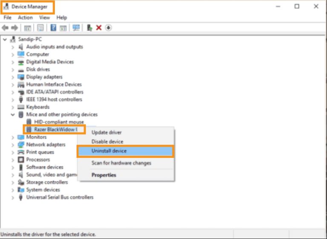327x239 pixels.
Task: Click the Disk drives icon
Action: (21, 70)
